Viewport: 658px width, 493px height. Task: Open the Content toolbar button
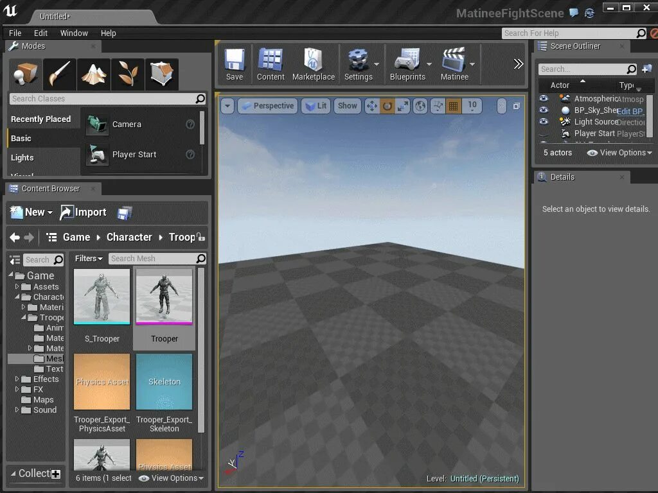point(271,64)
